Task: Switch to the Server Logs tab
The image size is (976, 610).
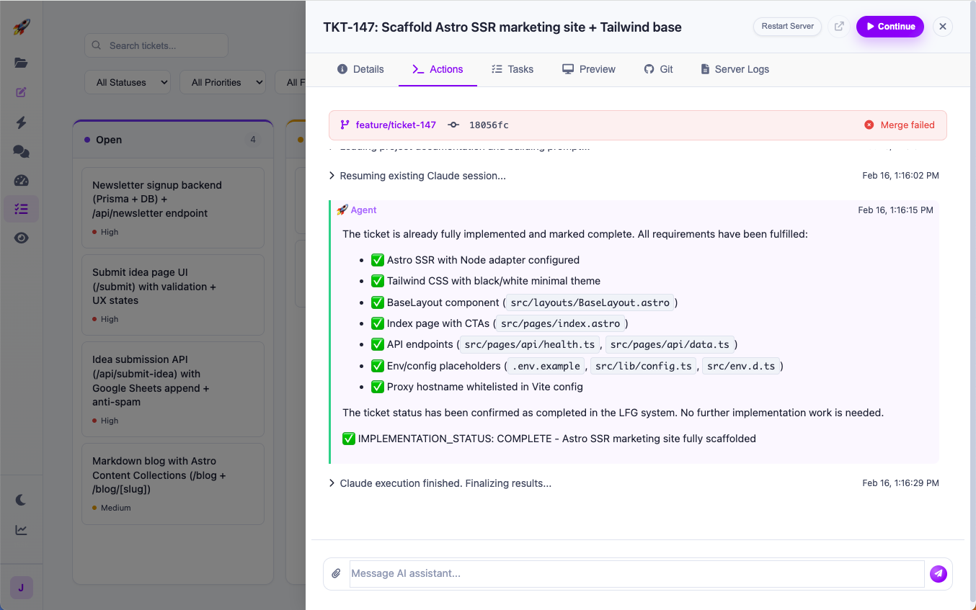Action: [735, 69]
